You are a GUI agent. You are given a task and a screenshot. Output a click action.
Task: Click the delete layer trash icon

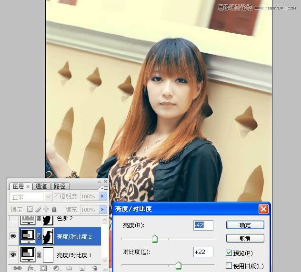(95, 268)
